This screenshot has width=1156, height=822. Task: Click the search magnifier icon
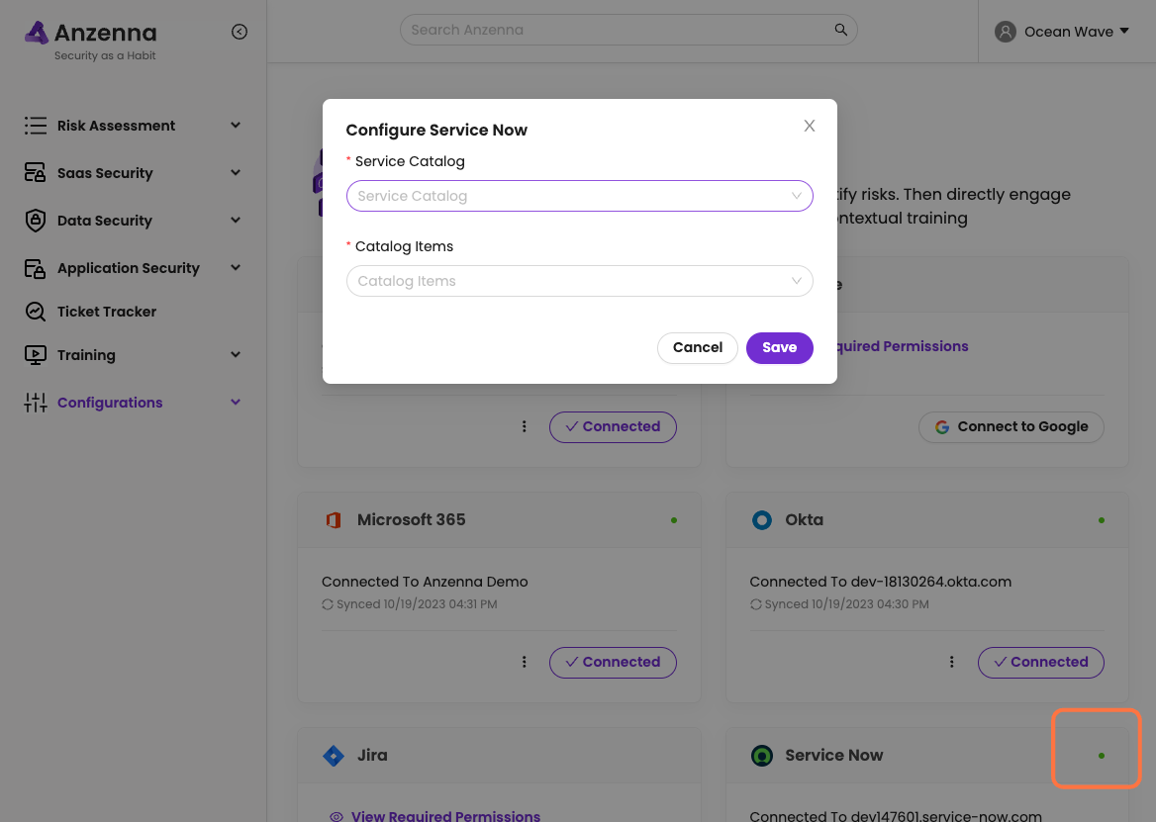point(840,30)
